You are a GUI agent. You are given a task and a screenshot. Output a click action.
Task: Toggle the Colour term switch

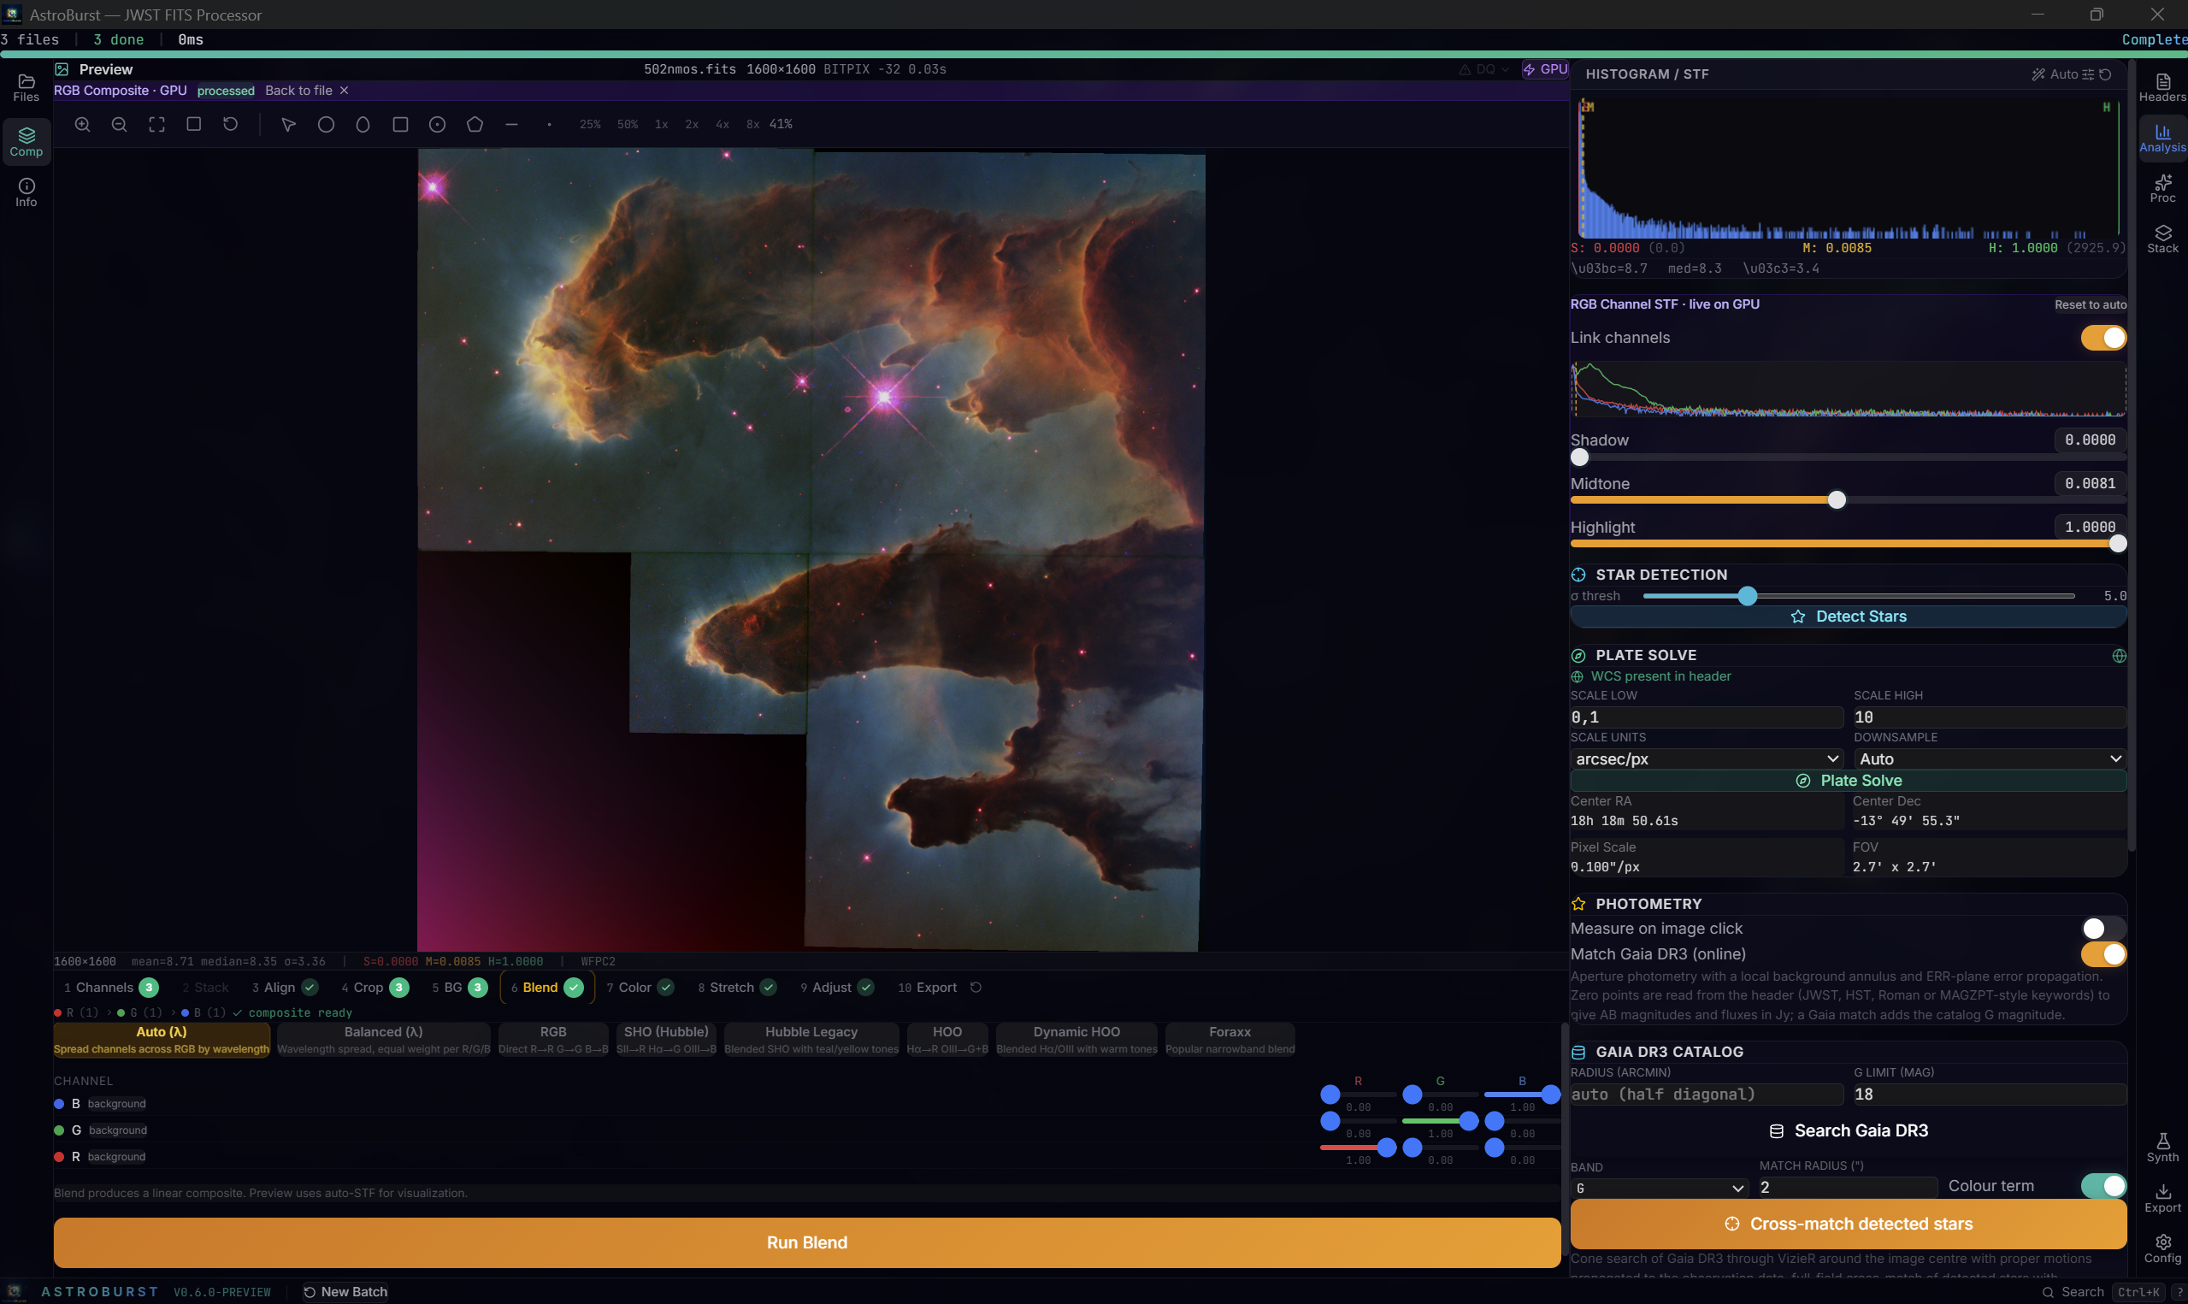click(x=2102, y=1186)
